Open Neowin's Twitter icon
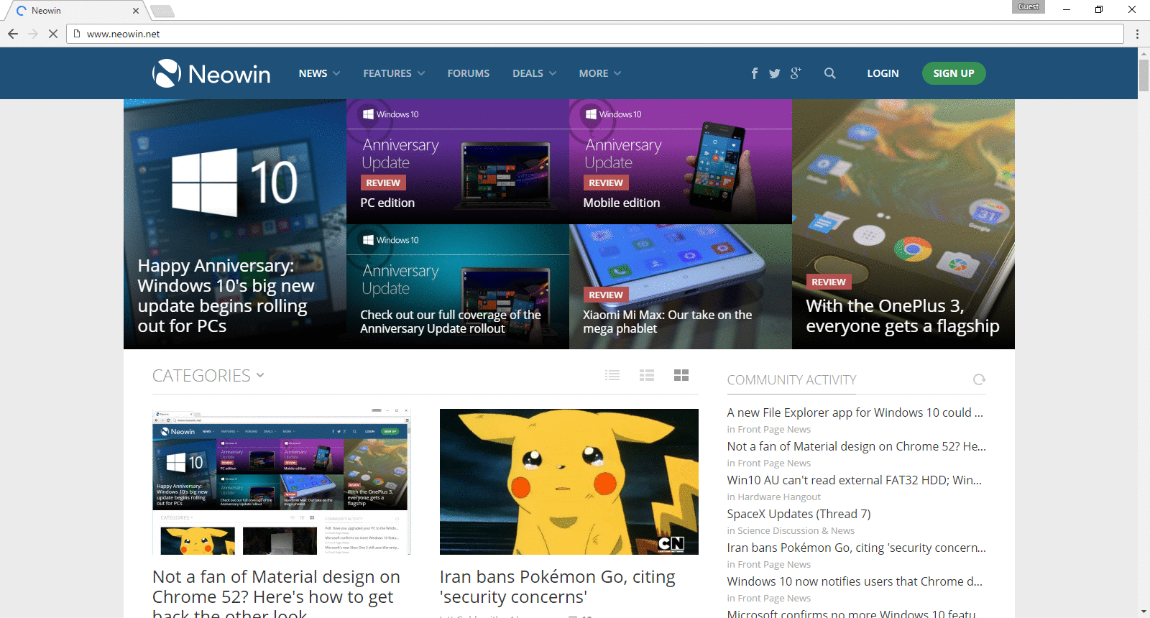 click(x=774, y=73)
